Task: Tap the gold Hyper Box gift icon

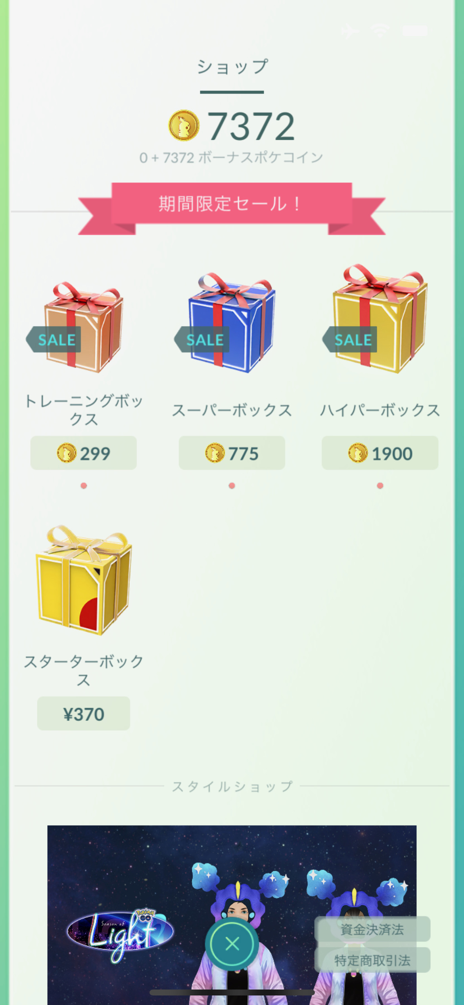Action: click(x=380, y=318)
